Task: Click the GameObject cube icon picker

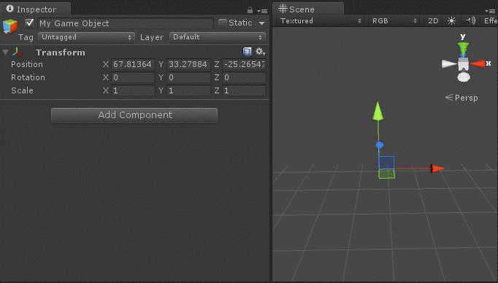Action: coord(10,26)
